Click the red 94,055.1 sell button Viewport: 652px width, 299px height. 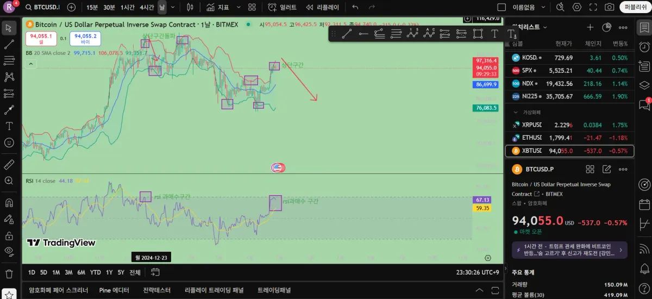41,39
